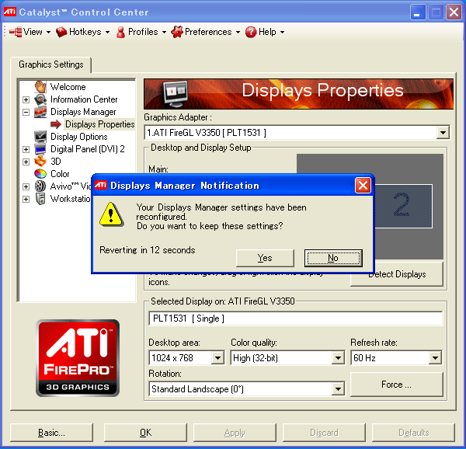
Task: Expand the 3D tree node
Action: 26,162
